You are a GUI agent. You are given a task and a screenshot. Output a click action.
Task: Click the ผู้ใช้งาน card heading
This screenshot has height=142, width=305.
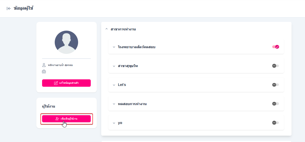click(49, 106)
